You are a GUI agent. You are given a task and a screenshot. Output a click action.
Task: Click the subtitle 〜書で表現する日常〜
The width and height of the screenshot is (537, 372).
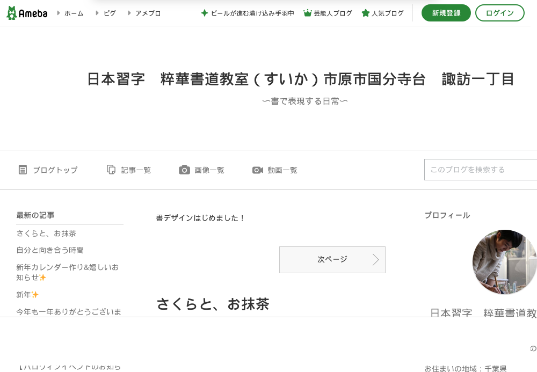click(x=305, y=101)
